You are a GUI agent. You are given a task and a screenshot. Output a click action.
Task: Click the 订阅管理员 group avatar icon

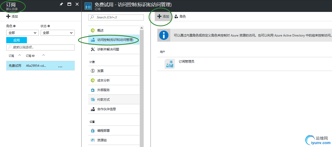click(170, 64)
